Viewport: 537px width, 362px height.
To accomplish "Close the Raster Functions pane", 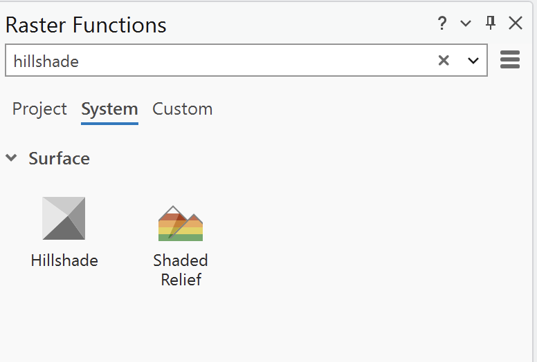I will (516, 23).
